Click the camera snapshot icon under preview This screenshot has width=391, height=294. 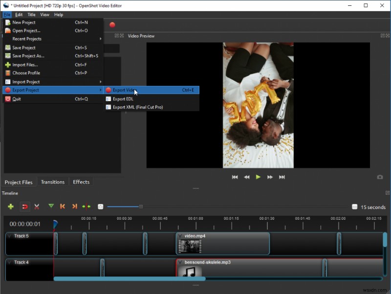(380, 177)
